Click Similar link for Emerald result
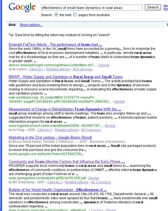 point(104,65)
